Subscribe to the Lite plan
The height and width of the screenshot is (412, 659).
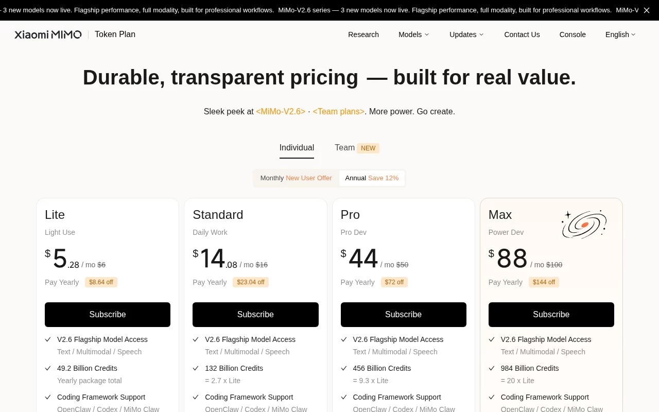(108, 315)
